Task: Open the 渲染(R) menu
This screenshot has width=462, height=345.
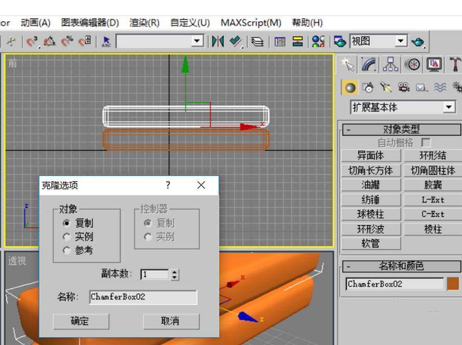Action: click(144, 23)
